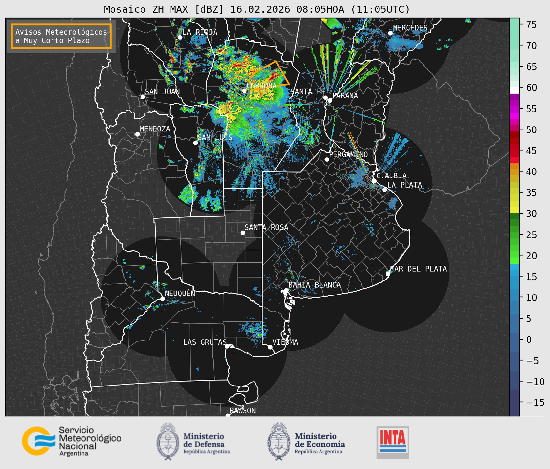Pick the white 60 dBZ band on colorbar

click(514, 90)
